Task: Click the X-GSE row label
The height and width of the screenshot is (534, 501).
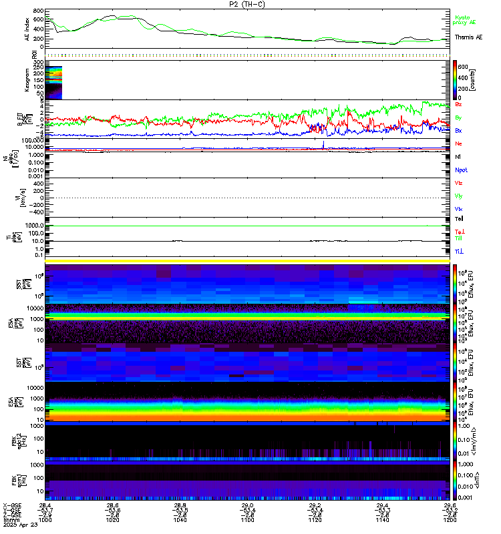Action: (12, 506)
